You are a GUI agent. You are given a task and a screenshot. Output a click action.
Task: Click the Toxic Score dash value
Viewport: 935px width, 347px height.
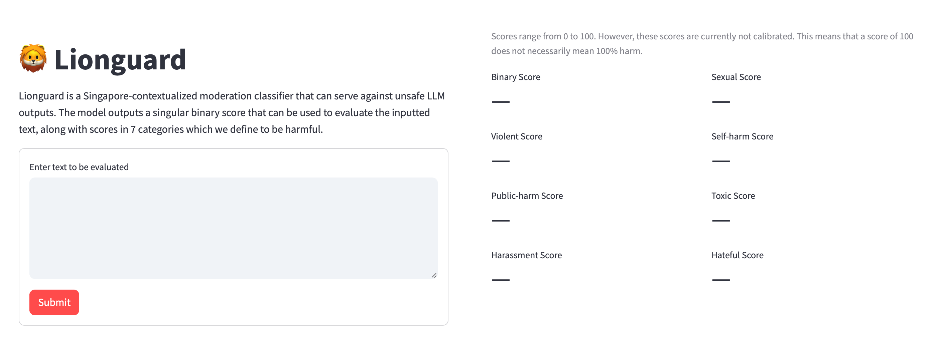[x=721, y=221]
